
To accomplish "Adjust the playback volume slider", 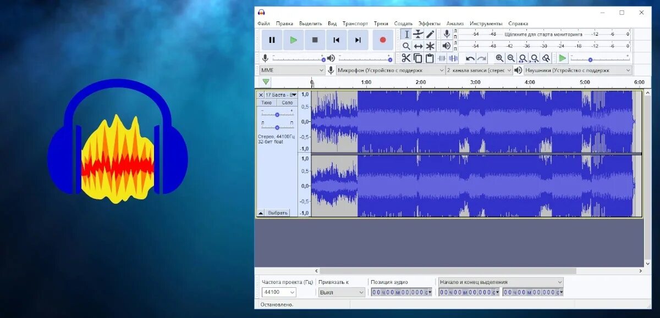I will 365,58.
